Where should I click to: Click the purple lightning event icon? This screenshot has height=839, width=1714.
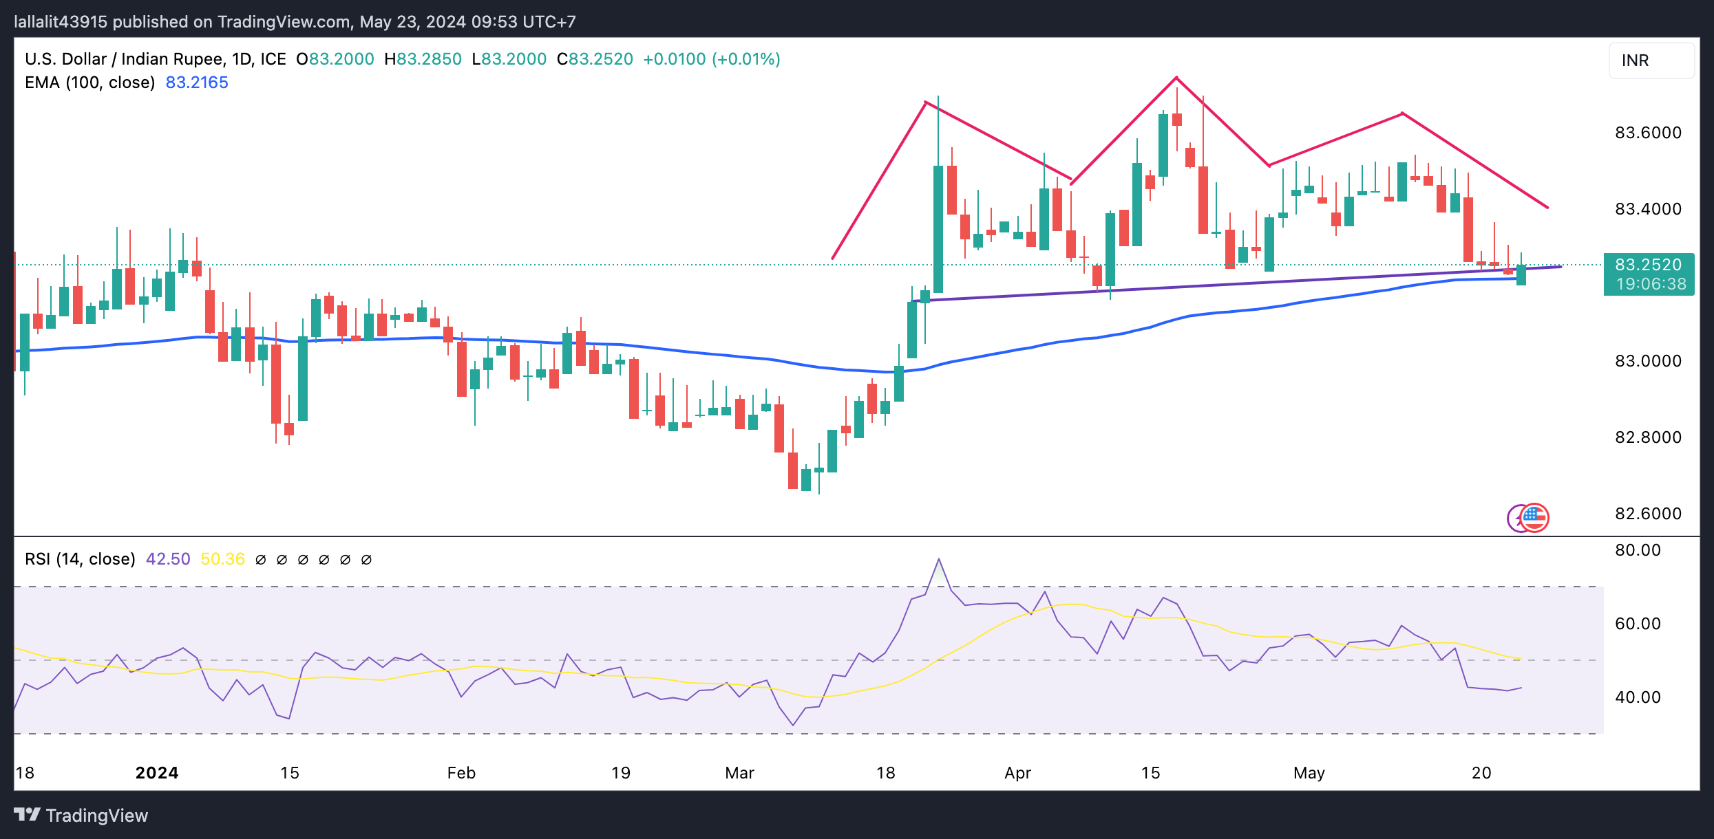pos(1514,518)
